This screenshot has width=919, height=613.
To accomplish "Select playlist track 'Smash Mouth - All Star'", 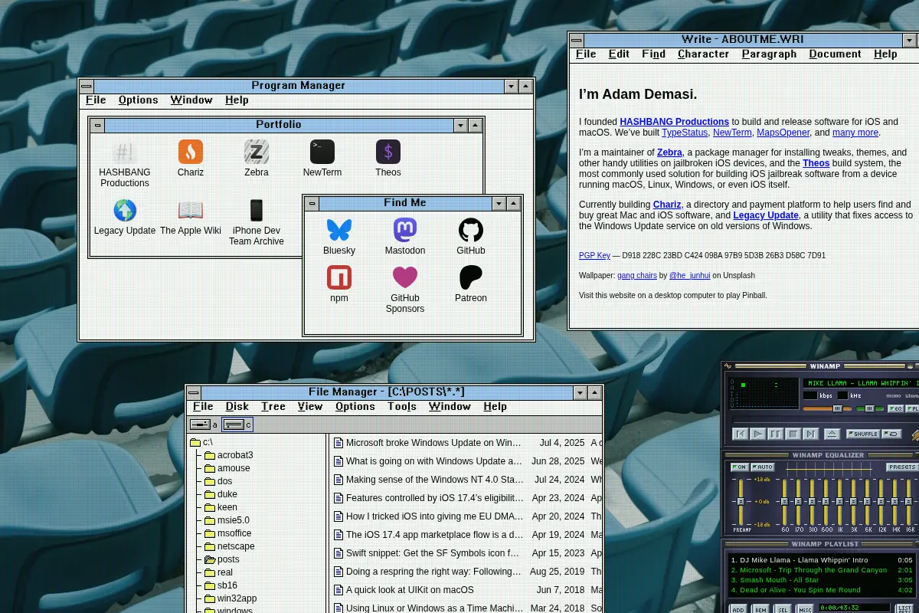I will point(823,580).
